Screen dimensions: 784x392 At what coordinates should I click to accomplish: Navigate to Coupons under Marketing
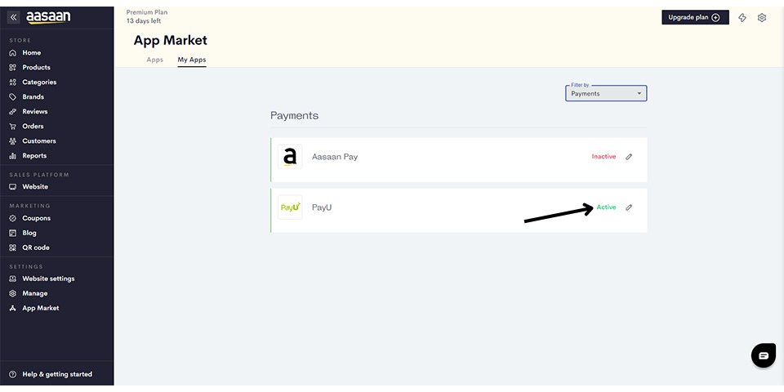[36, 218]
